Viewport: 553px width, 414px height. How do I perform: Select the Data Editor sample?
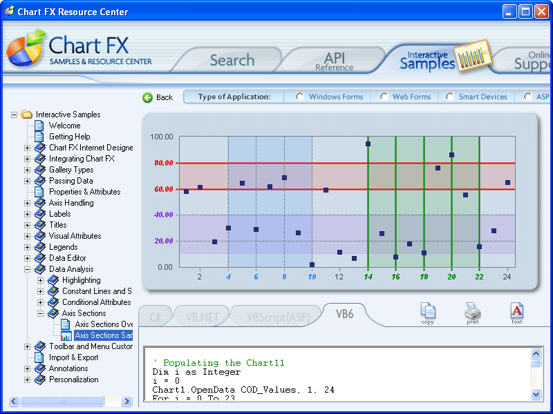click(67, 257)
